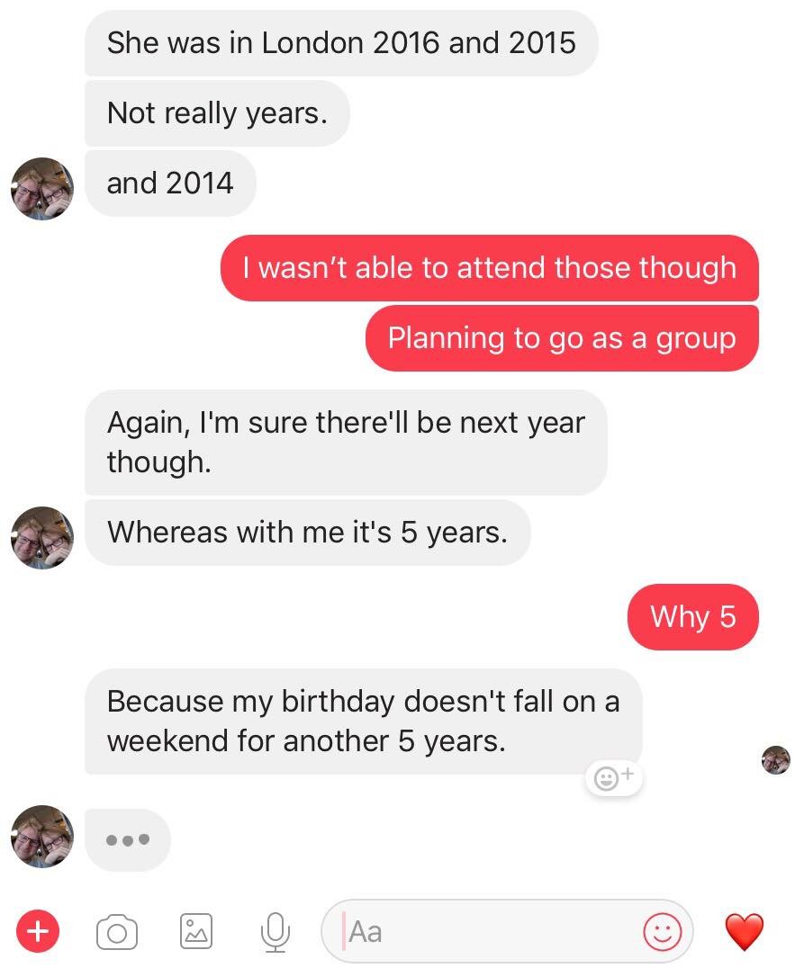The height and width of the screenshot is (977, 795).
Task: Add reaction to birthday weekend message
Action: click(x=615, y=776)
